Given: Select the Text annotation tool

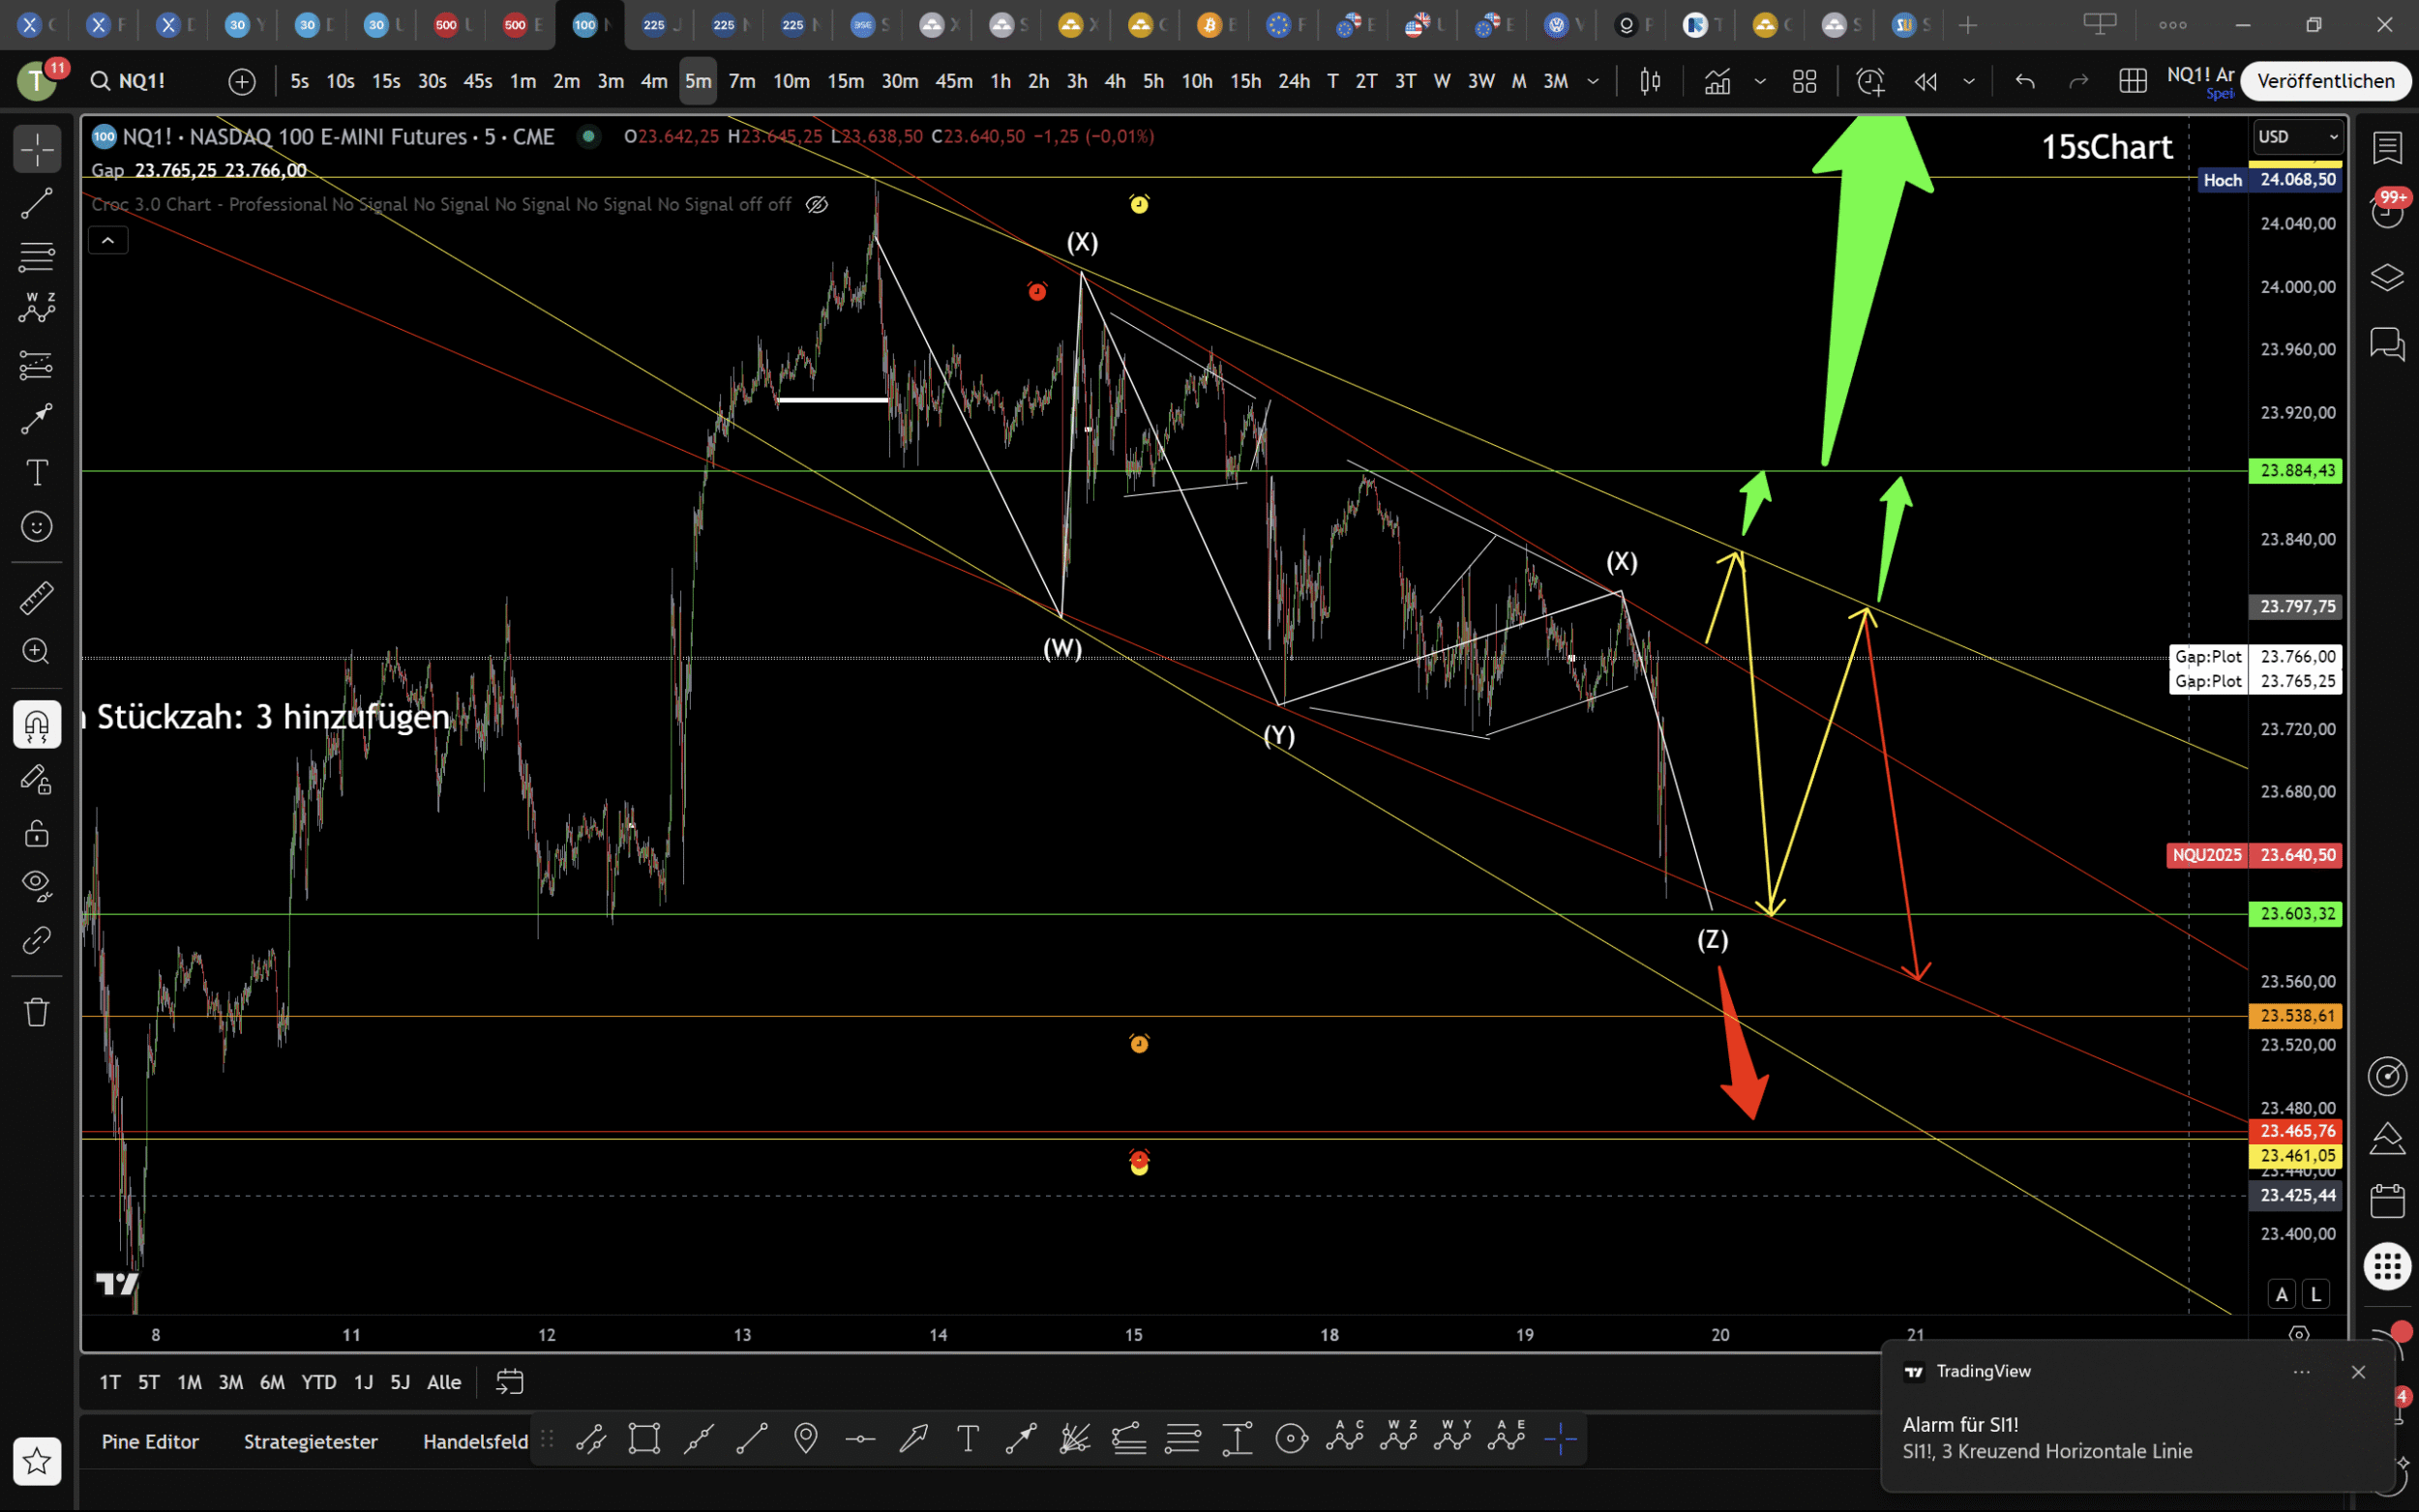Looking at the screenshot, I should pyautogui.click(x=37, y=472).
